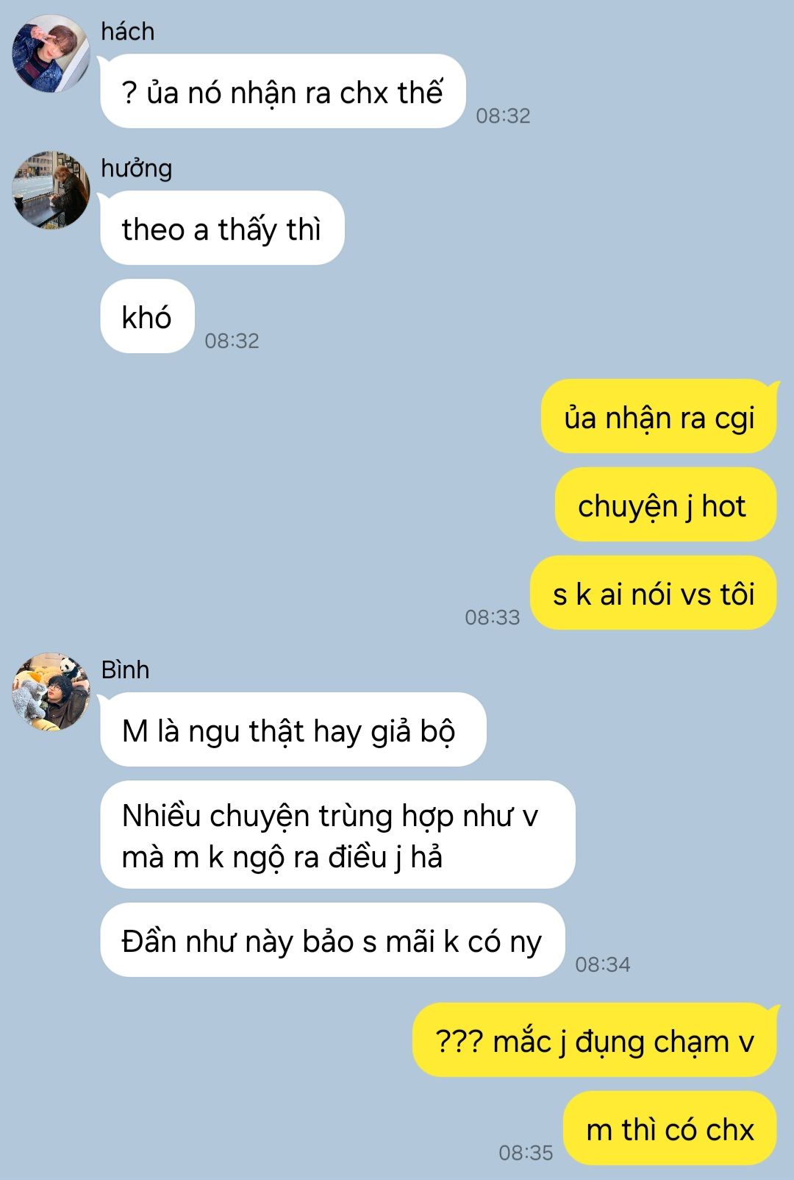
Task: Open hách's profile avatar
Action: pyautogui.click(x=51, y=54)
